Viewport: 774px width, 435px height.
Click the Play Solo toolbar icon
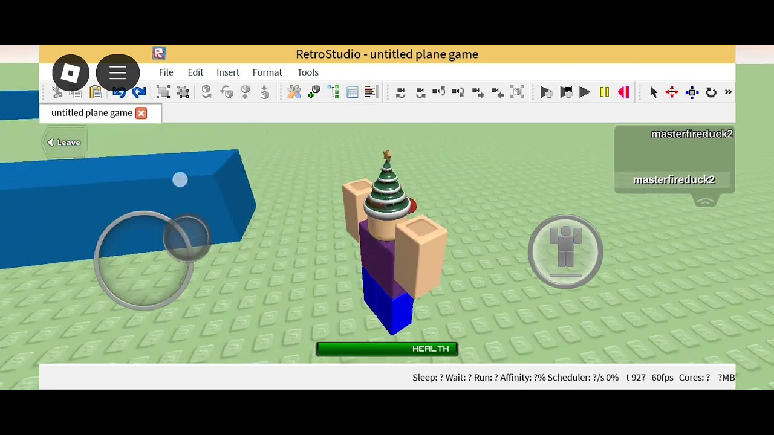[x=546, y=92]
